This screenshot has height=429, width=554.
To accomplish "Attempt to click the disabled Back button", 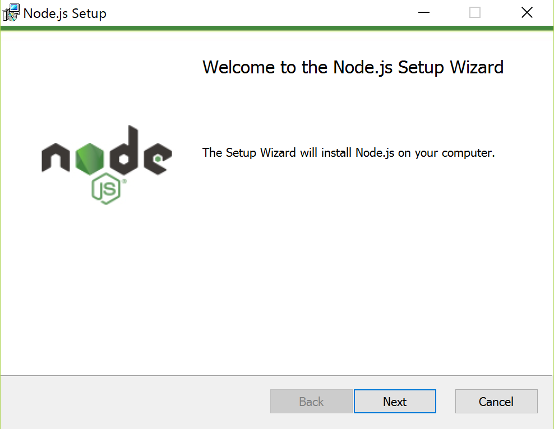I will 311,401.
